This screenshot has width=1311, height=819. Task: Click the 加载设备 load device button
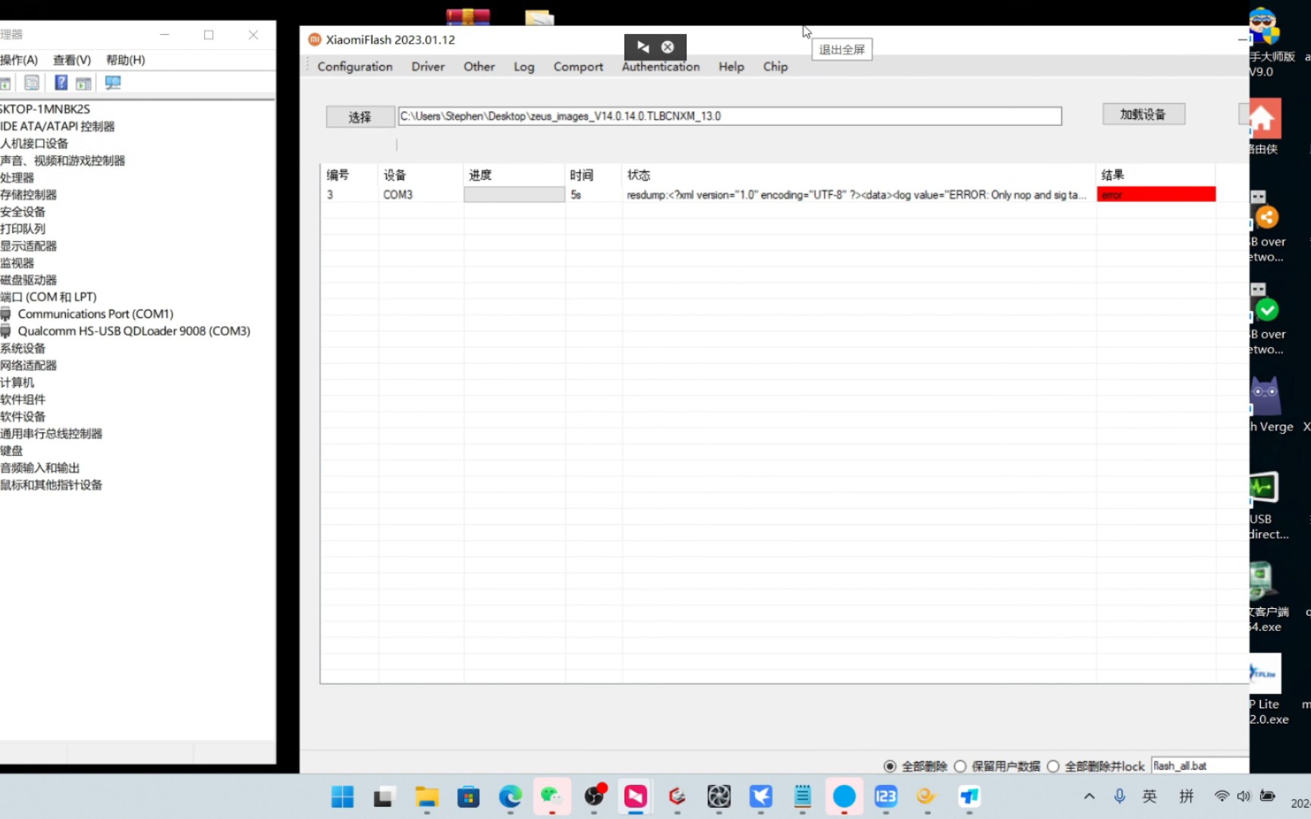(x=1143, y=115)
